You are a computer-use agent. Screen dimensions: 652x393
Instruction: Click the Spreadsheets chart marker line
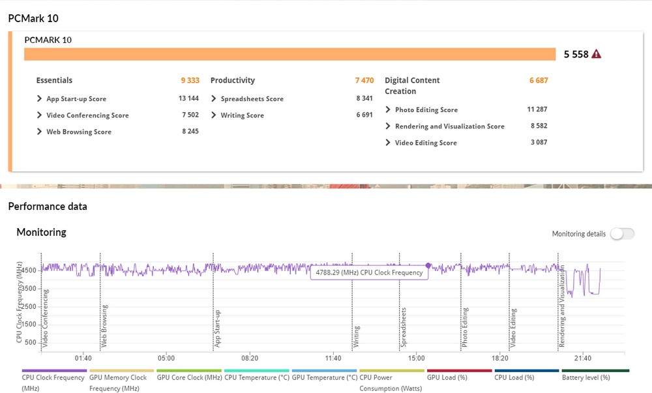[x=400, y=302]
